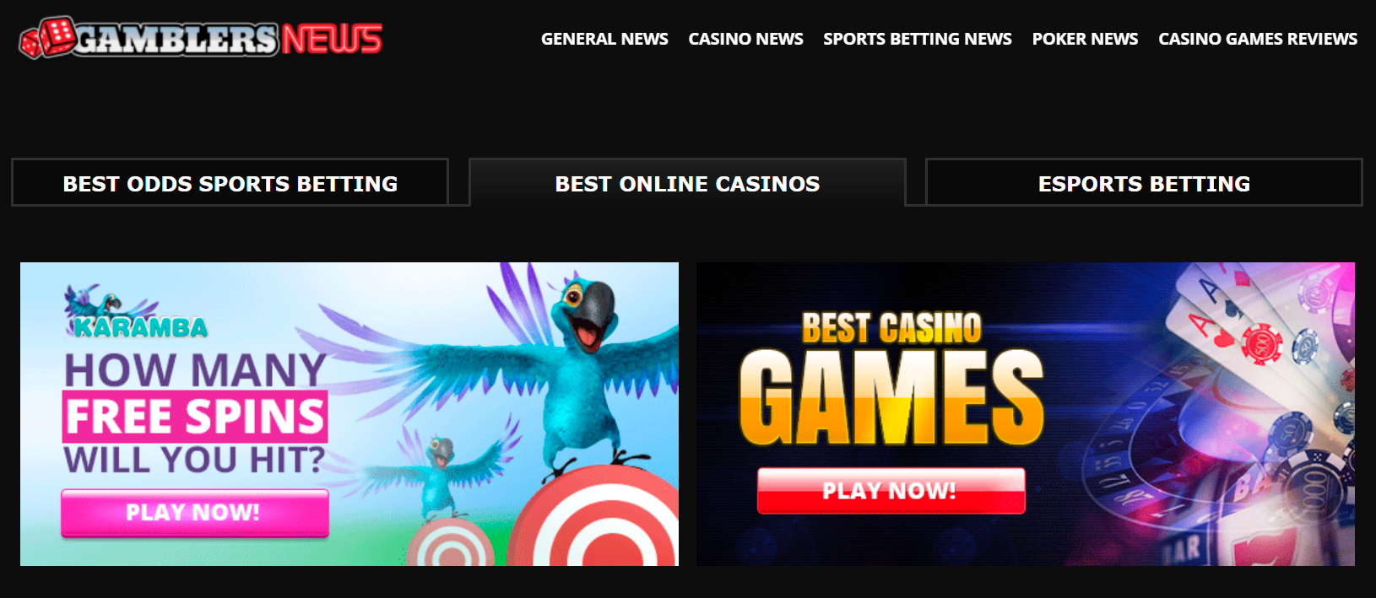Click the Karamba parrot logo

[x=137, y=312]
